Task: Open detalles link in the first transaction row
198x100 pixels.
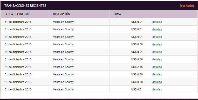Action: (x=157, y=22)
